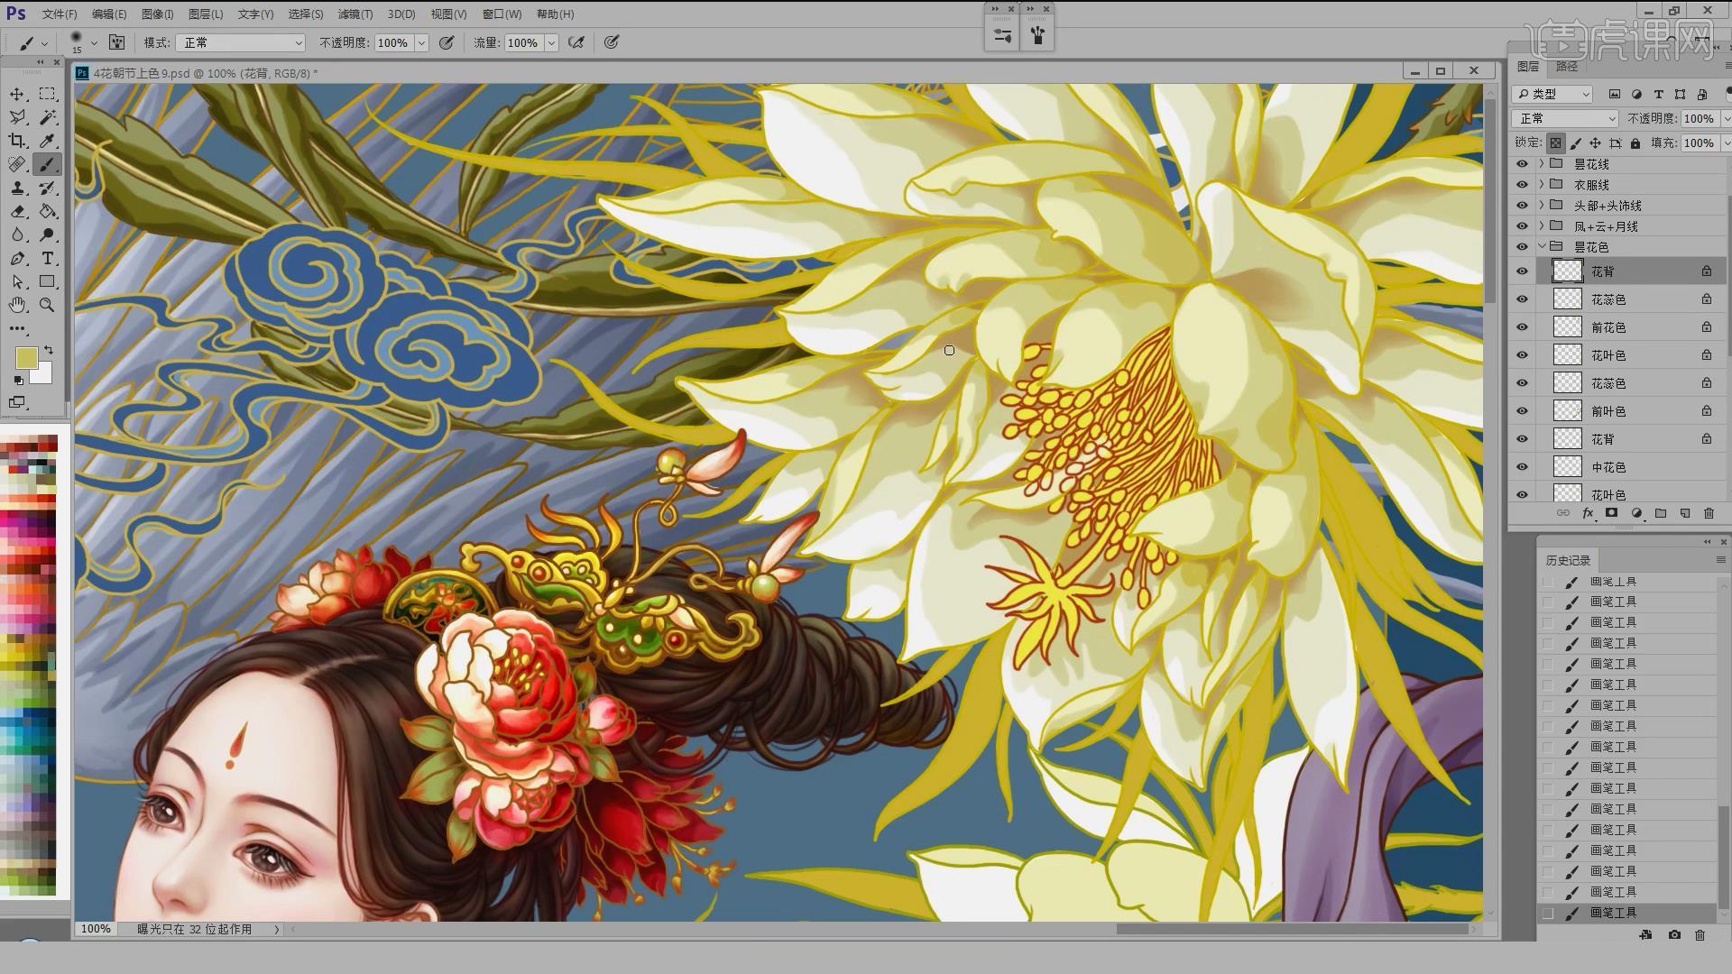Create a new layer group
Image resolution: width=1732 pixels, height=974 pixels.
[1661, 513]
